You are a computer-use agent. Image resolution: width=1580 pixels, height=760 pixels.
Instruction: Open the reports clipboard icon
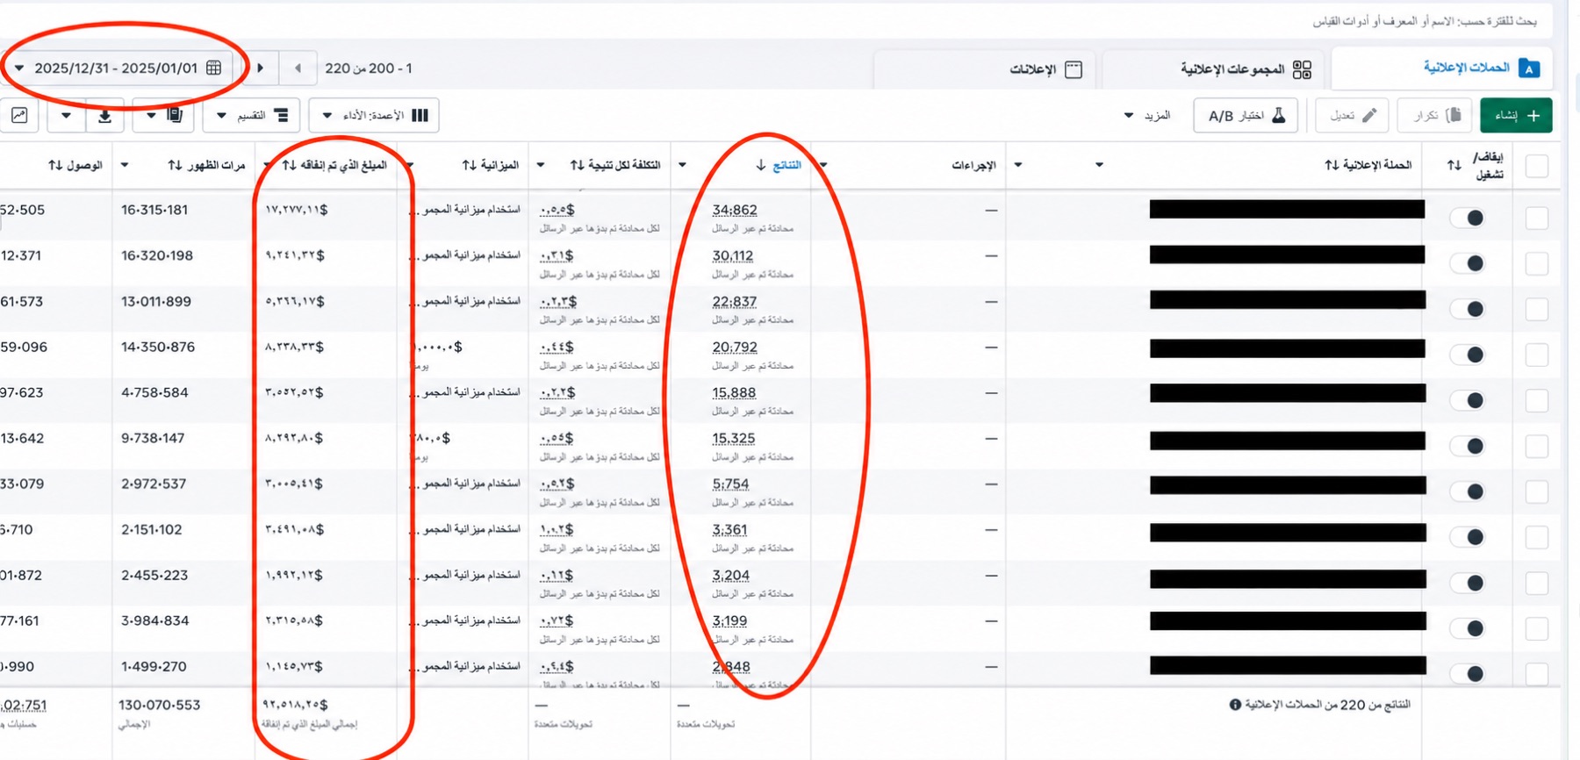coord(175,115)
